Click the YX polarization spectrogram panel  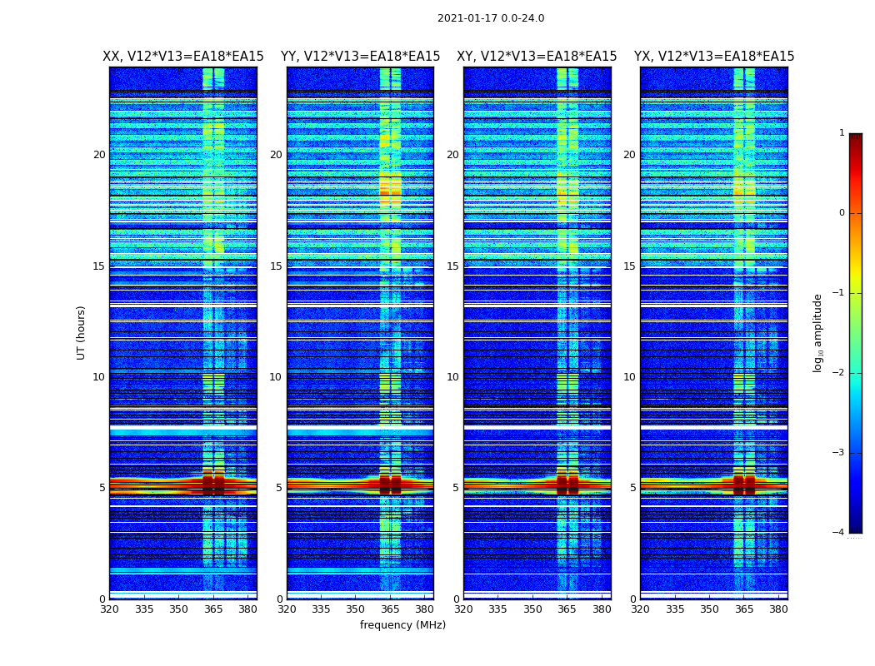tap(714, 333)
